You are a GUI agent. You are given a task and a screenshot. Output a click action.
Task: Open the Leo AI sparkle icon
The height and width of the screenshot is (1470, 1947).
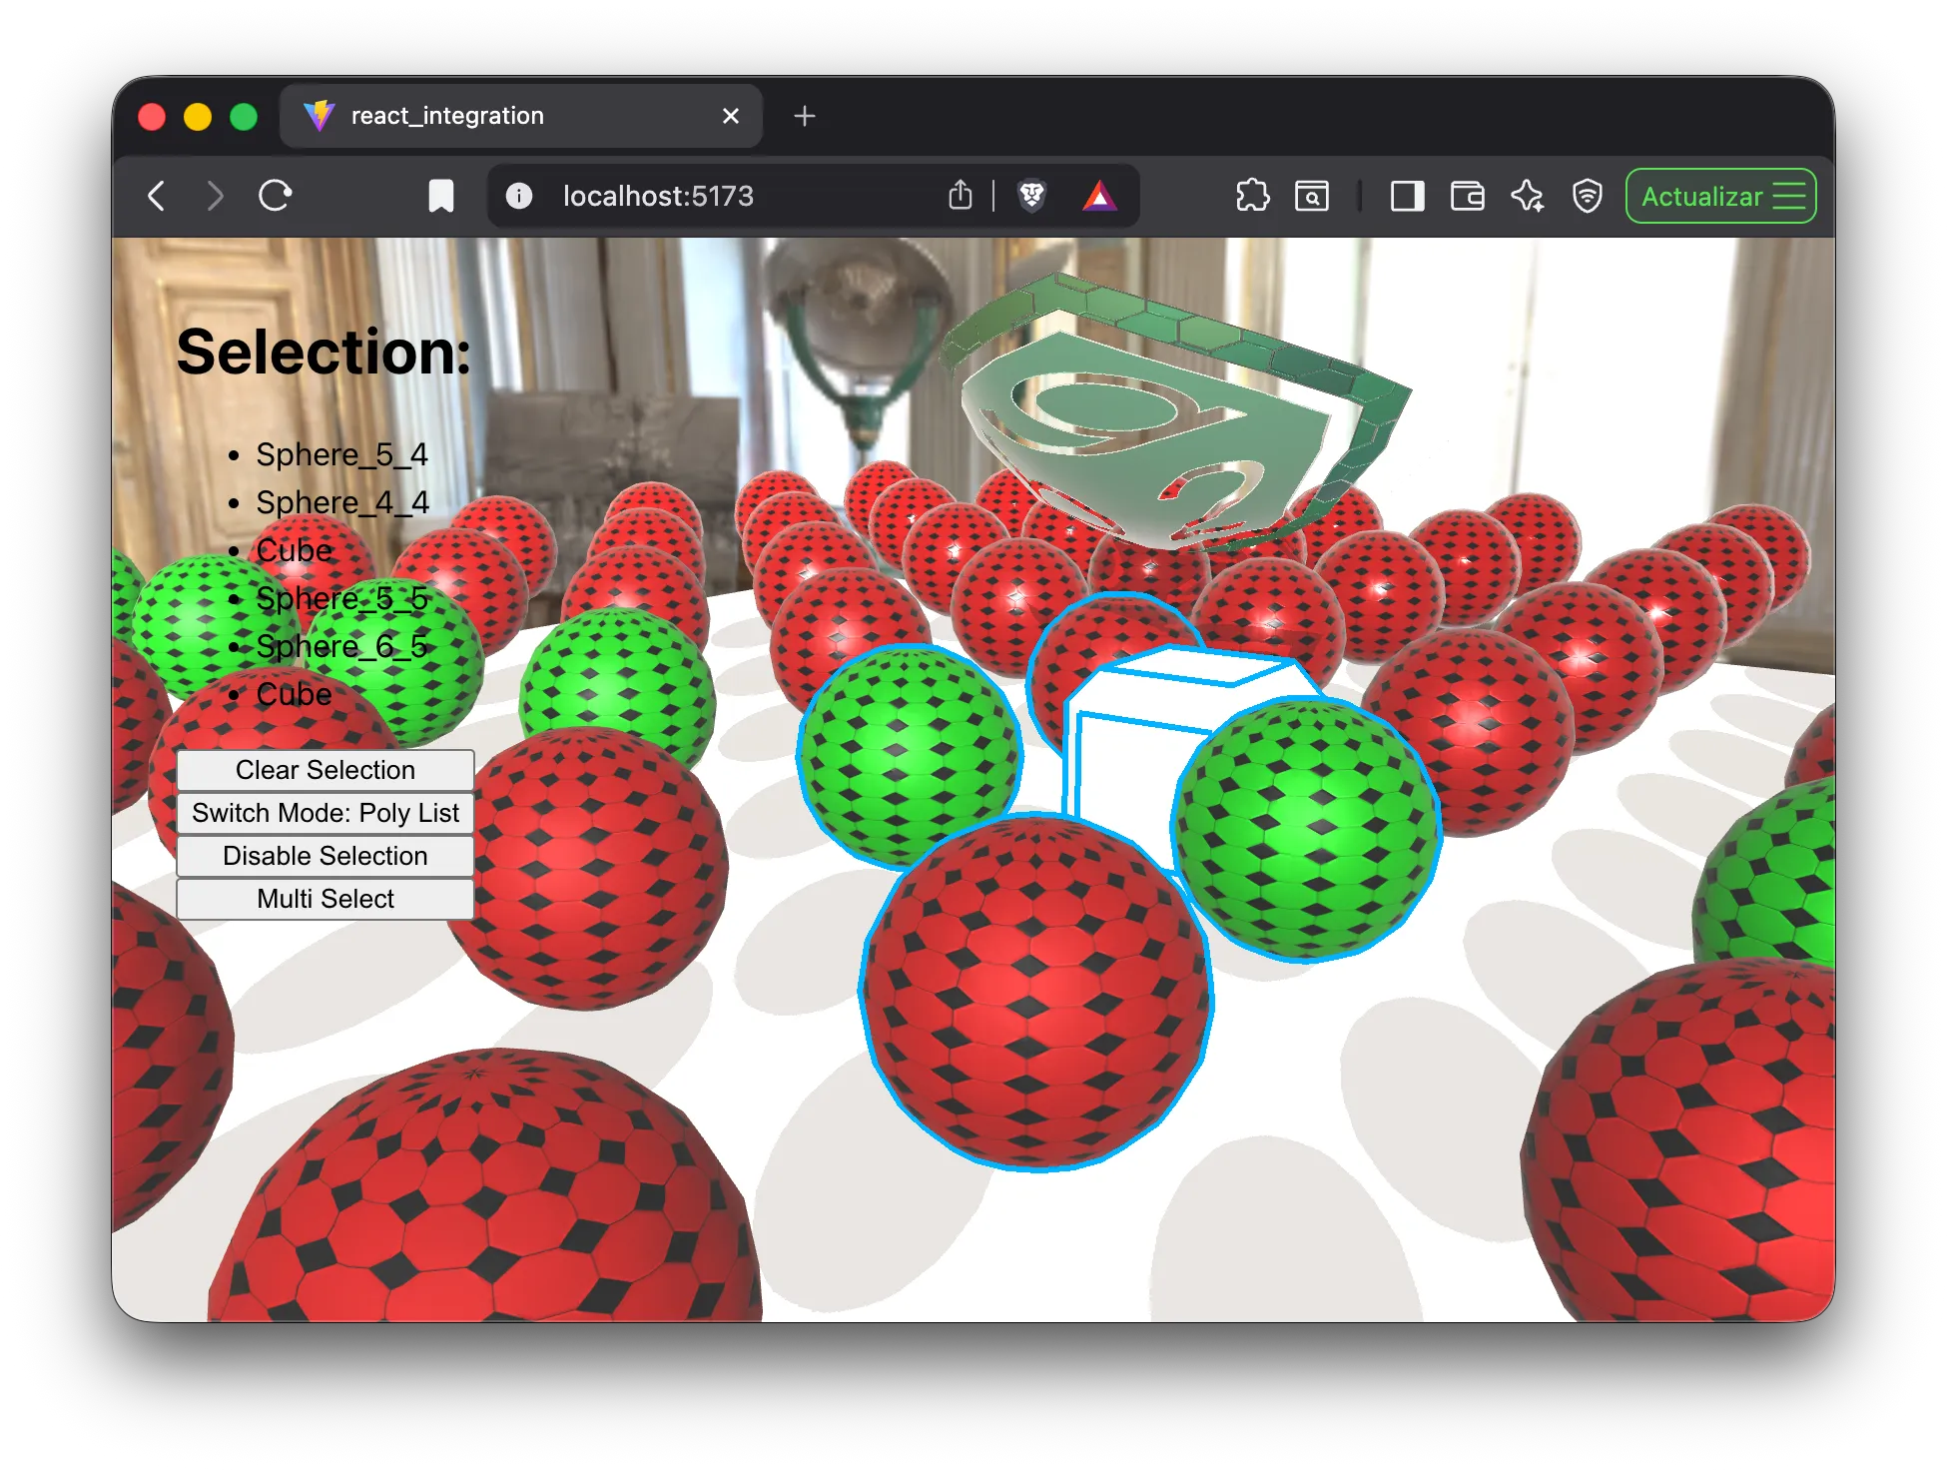[1527, 196]
